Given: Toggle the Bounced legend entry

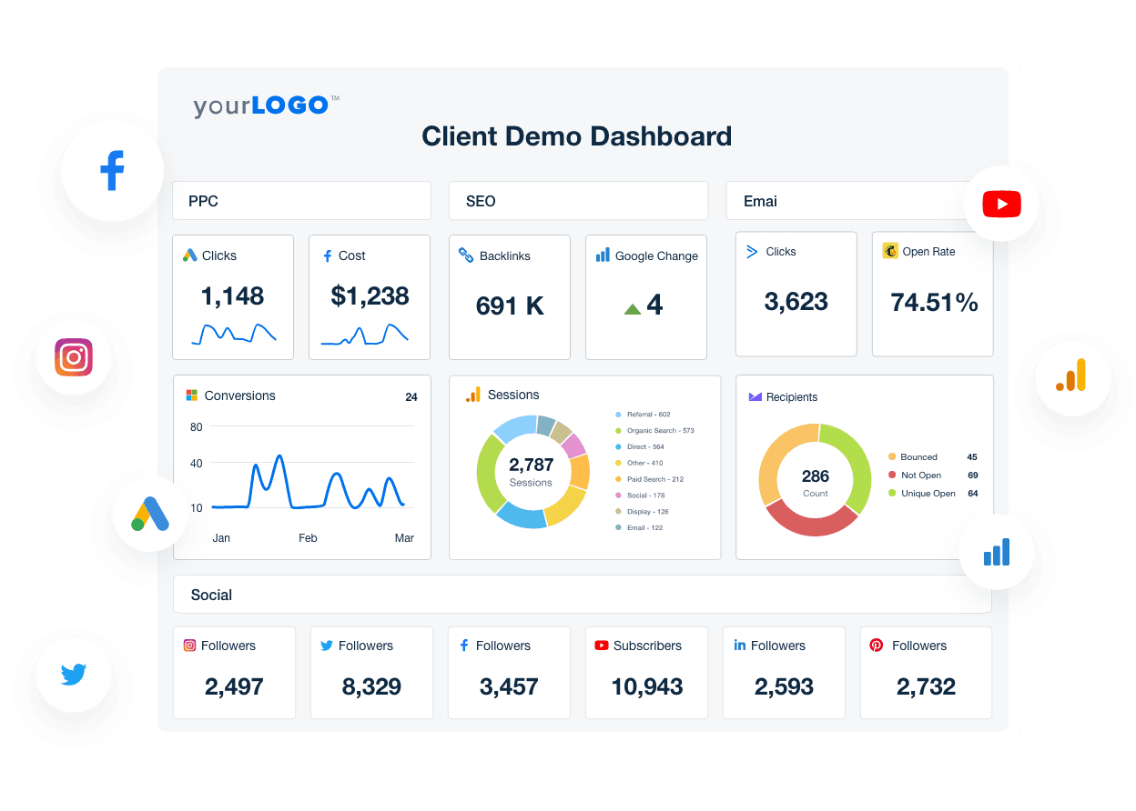Looking at the screenshot, I should [926, 456].
